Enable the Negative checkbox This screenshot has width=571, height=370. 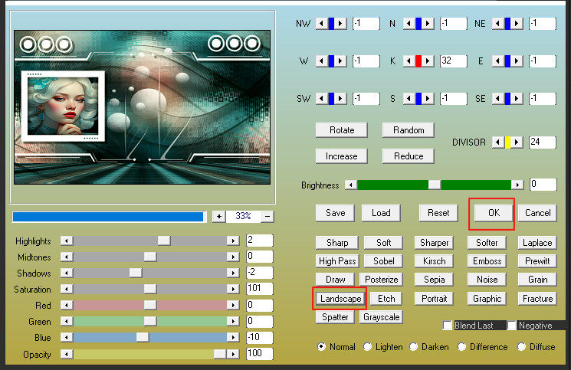(512, 326)
